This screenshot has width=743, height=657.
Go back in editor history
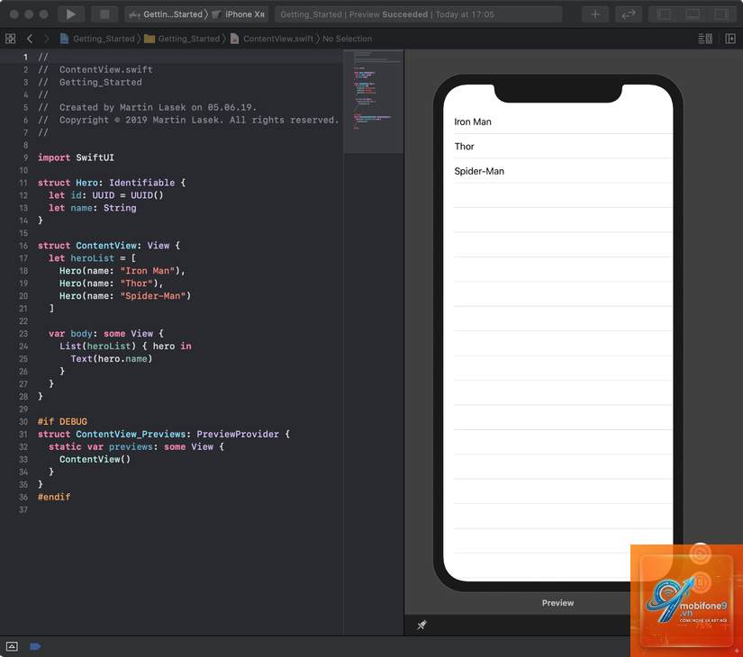pos(30,39)
